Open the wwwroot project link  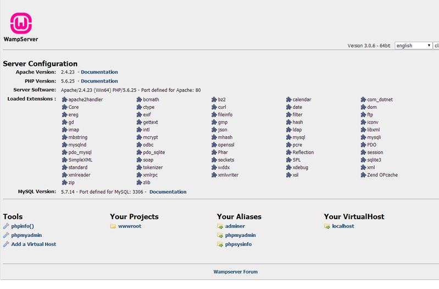tap(130, 226)
